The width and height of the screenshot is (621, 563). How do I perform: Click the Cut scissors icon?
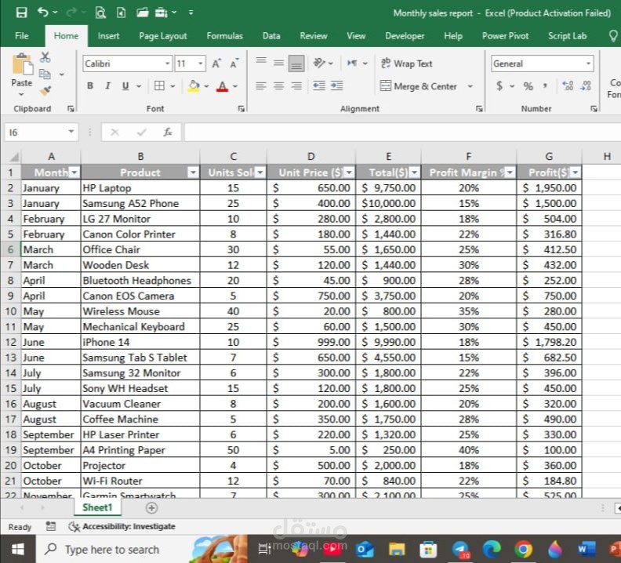click(x=45, y=57)
